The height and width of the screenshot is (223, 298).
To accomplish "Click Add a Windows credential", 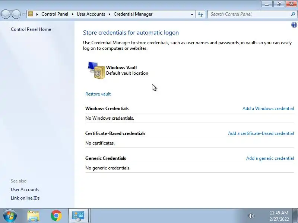I will tap(268, 109).
